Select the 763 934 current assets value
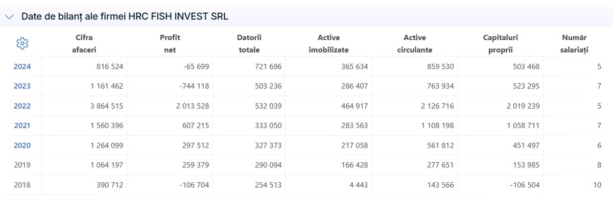 point(440,86)
